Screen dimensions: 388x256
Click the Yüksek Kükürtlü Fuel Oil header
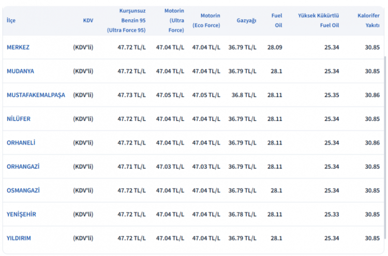coord(318,20)
